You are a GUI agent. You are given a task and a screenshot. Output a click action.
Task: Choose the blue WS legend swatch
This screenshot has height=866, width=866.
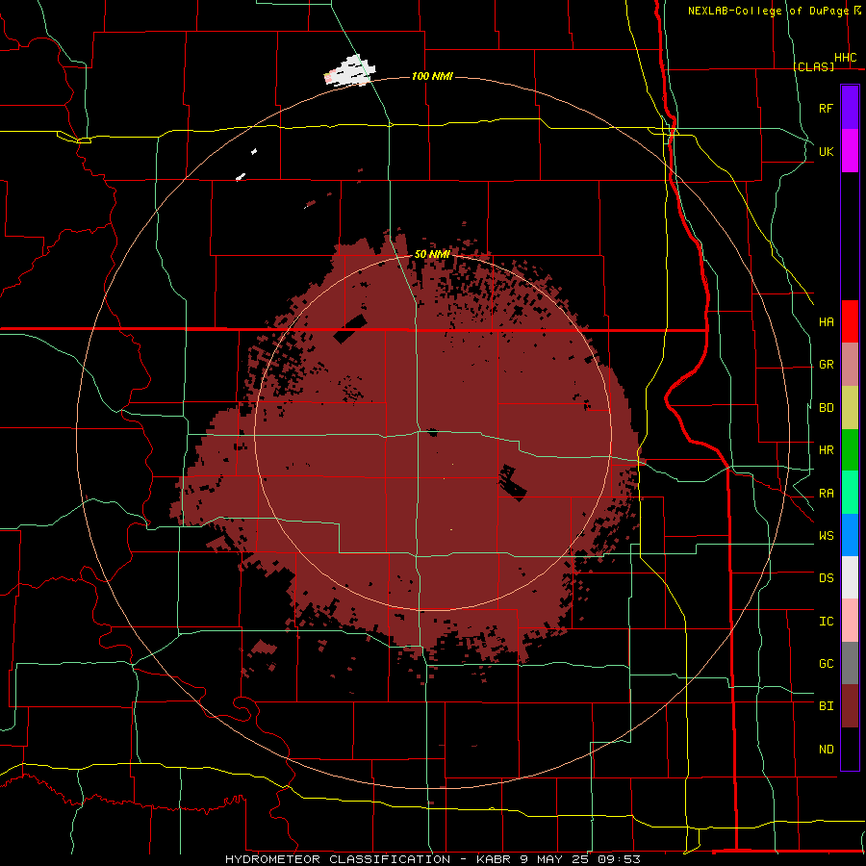[x=850, y=535]
